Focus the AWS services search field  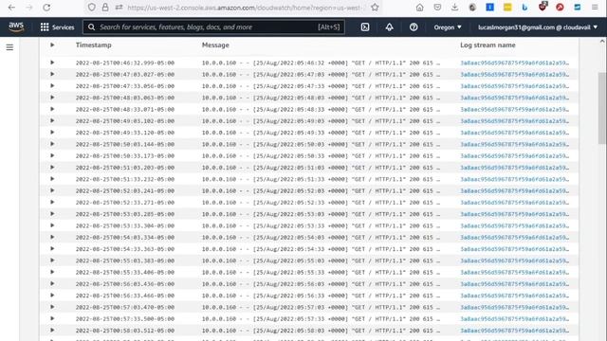click(x=213, y=27)
